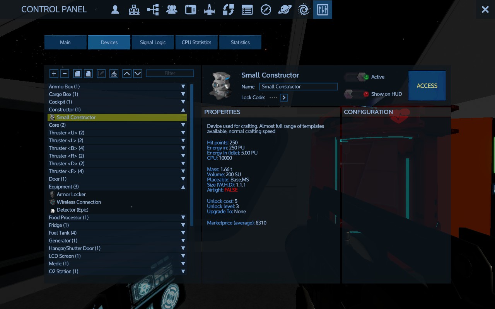Collapse the Constructor group

coord(183,110)
